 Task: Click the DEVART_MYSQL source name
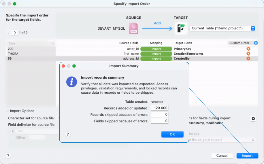[111, 29]
